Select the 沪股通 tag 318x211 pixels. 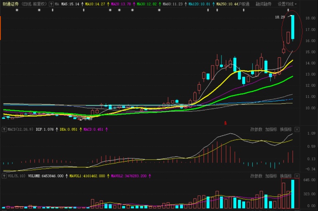coord(244,4)
